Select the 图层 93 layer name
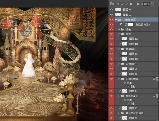This screenshot has width=159, height=121. point(133,108)
